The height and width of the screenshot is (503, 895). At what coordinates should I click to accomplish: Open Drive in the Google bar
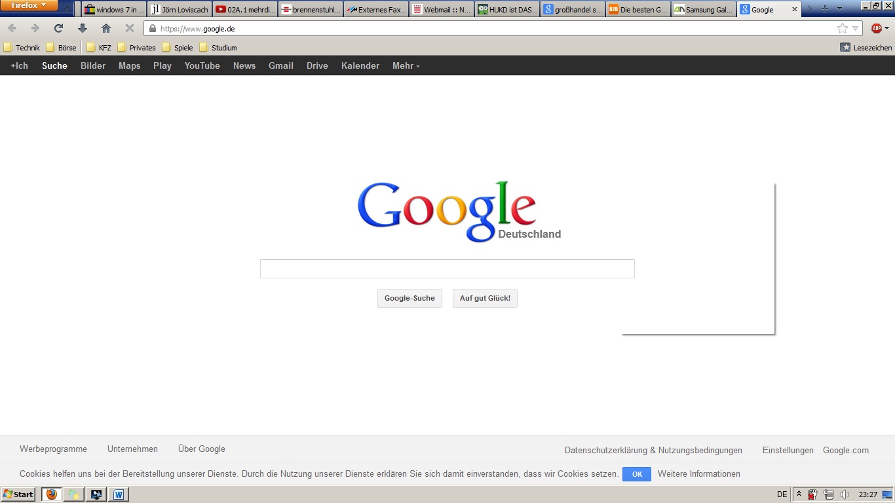[x=317, y=65]
